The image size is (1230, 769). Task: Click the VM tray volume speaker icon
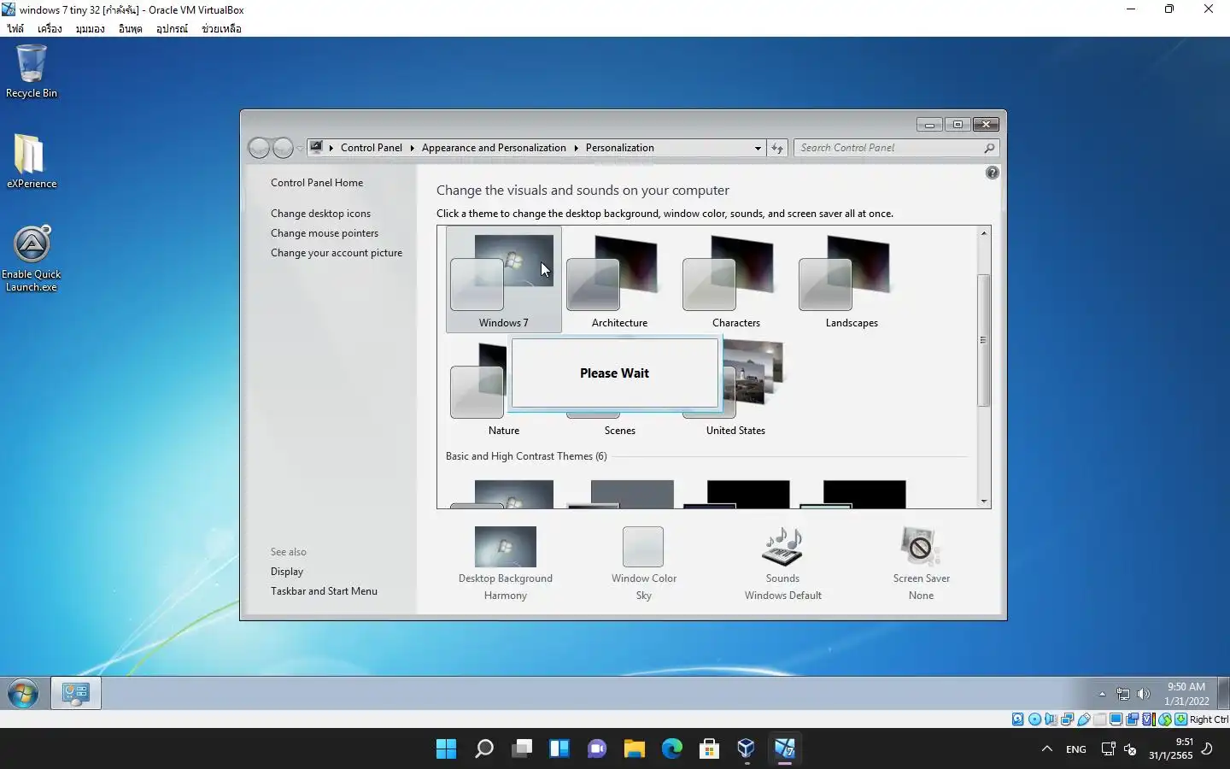pyautogui.click(x=1144, y=694)
